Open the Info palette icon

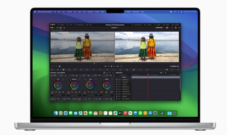(x=178, y=70)
